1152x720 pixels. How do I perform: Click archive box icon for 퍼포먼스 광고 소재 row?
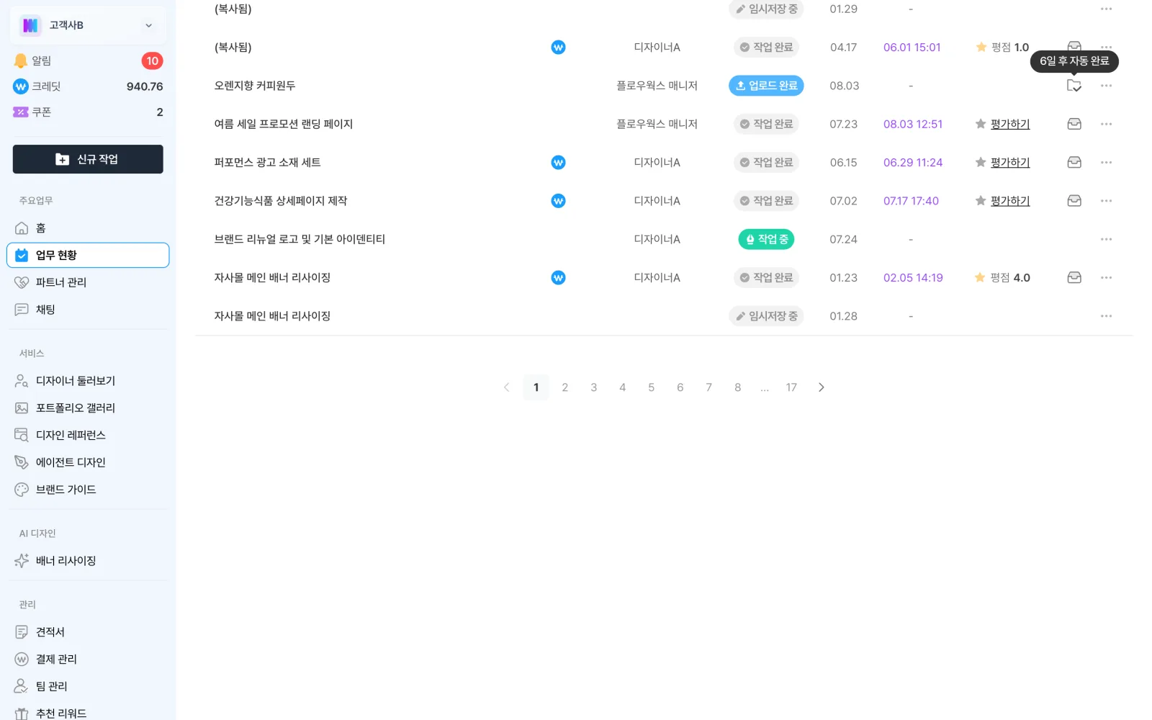1074,163
